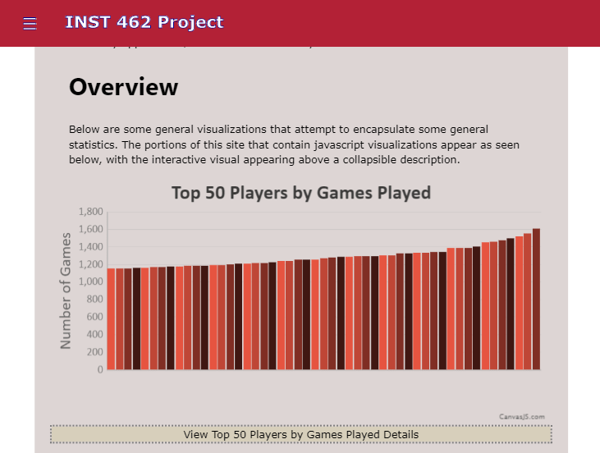The image size is (600, 453).
Task: Click the INST 462 Project title
Action: [144, 22]
